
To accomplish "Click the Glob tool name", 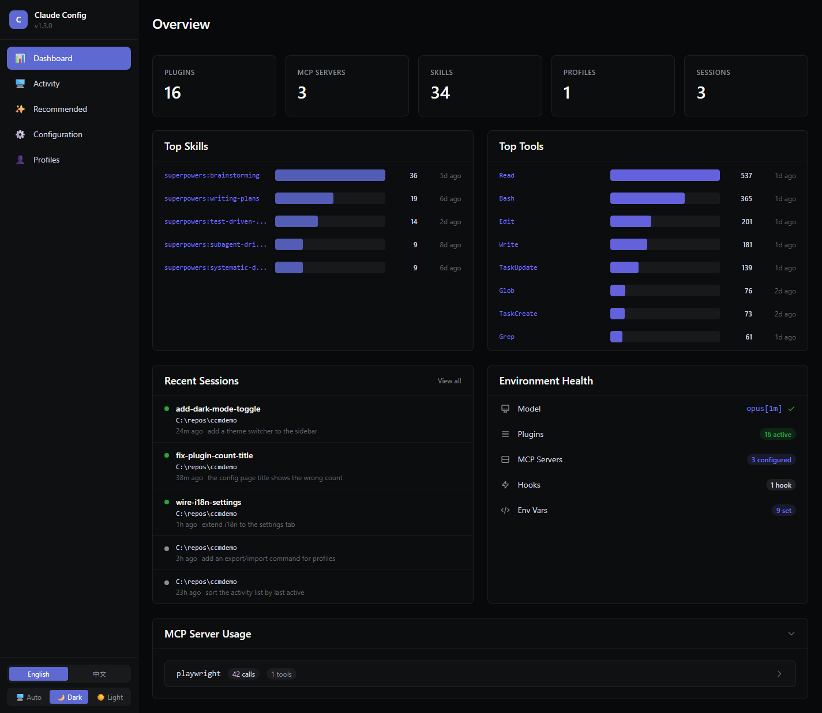I will [x=506, y=291].
